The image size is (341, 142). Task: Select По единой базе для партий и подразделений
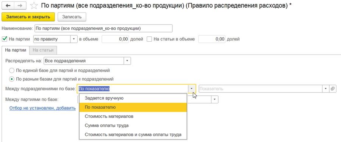click(x=59, y=70)
